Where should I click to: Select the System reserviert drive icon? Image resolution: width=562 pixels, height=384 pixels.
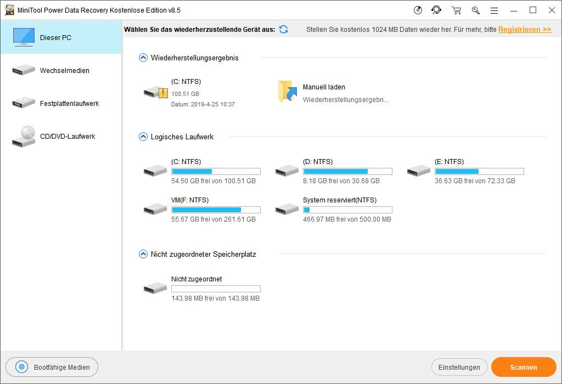point(286,209)
